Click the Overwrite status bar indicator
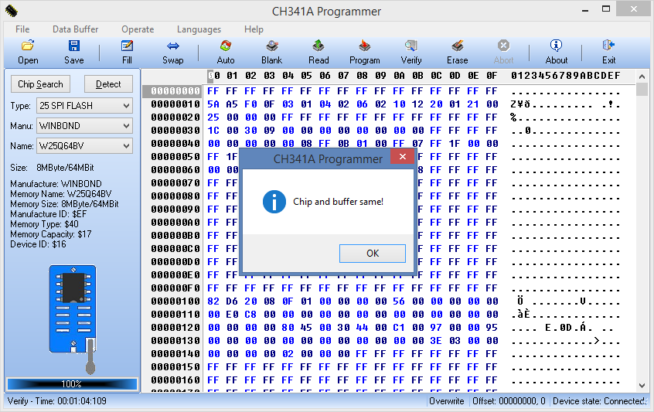Image resolution: width=654 pixels, height=412 pixels. 446,401
